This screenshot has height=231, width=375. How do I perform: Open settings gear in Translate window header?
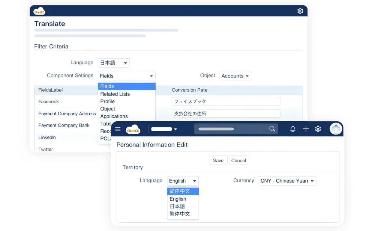pos(300,11)
